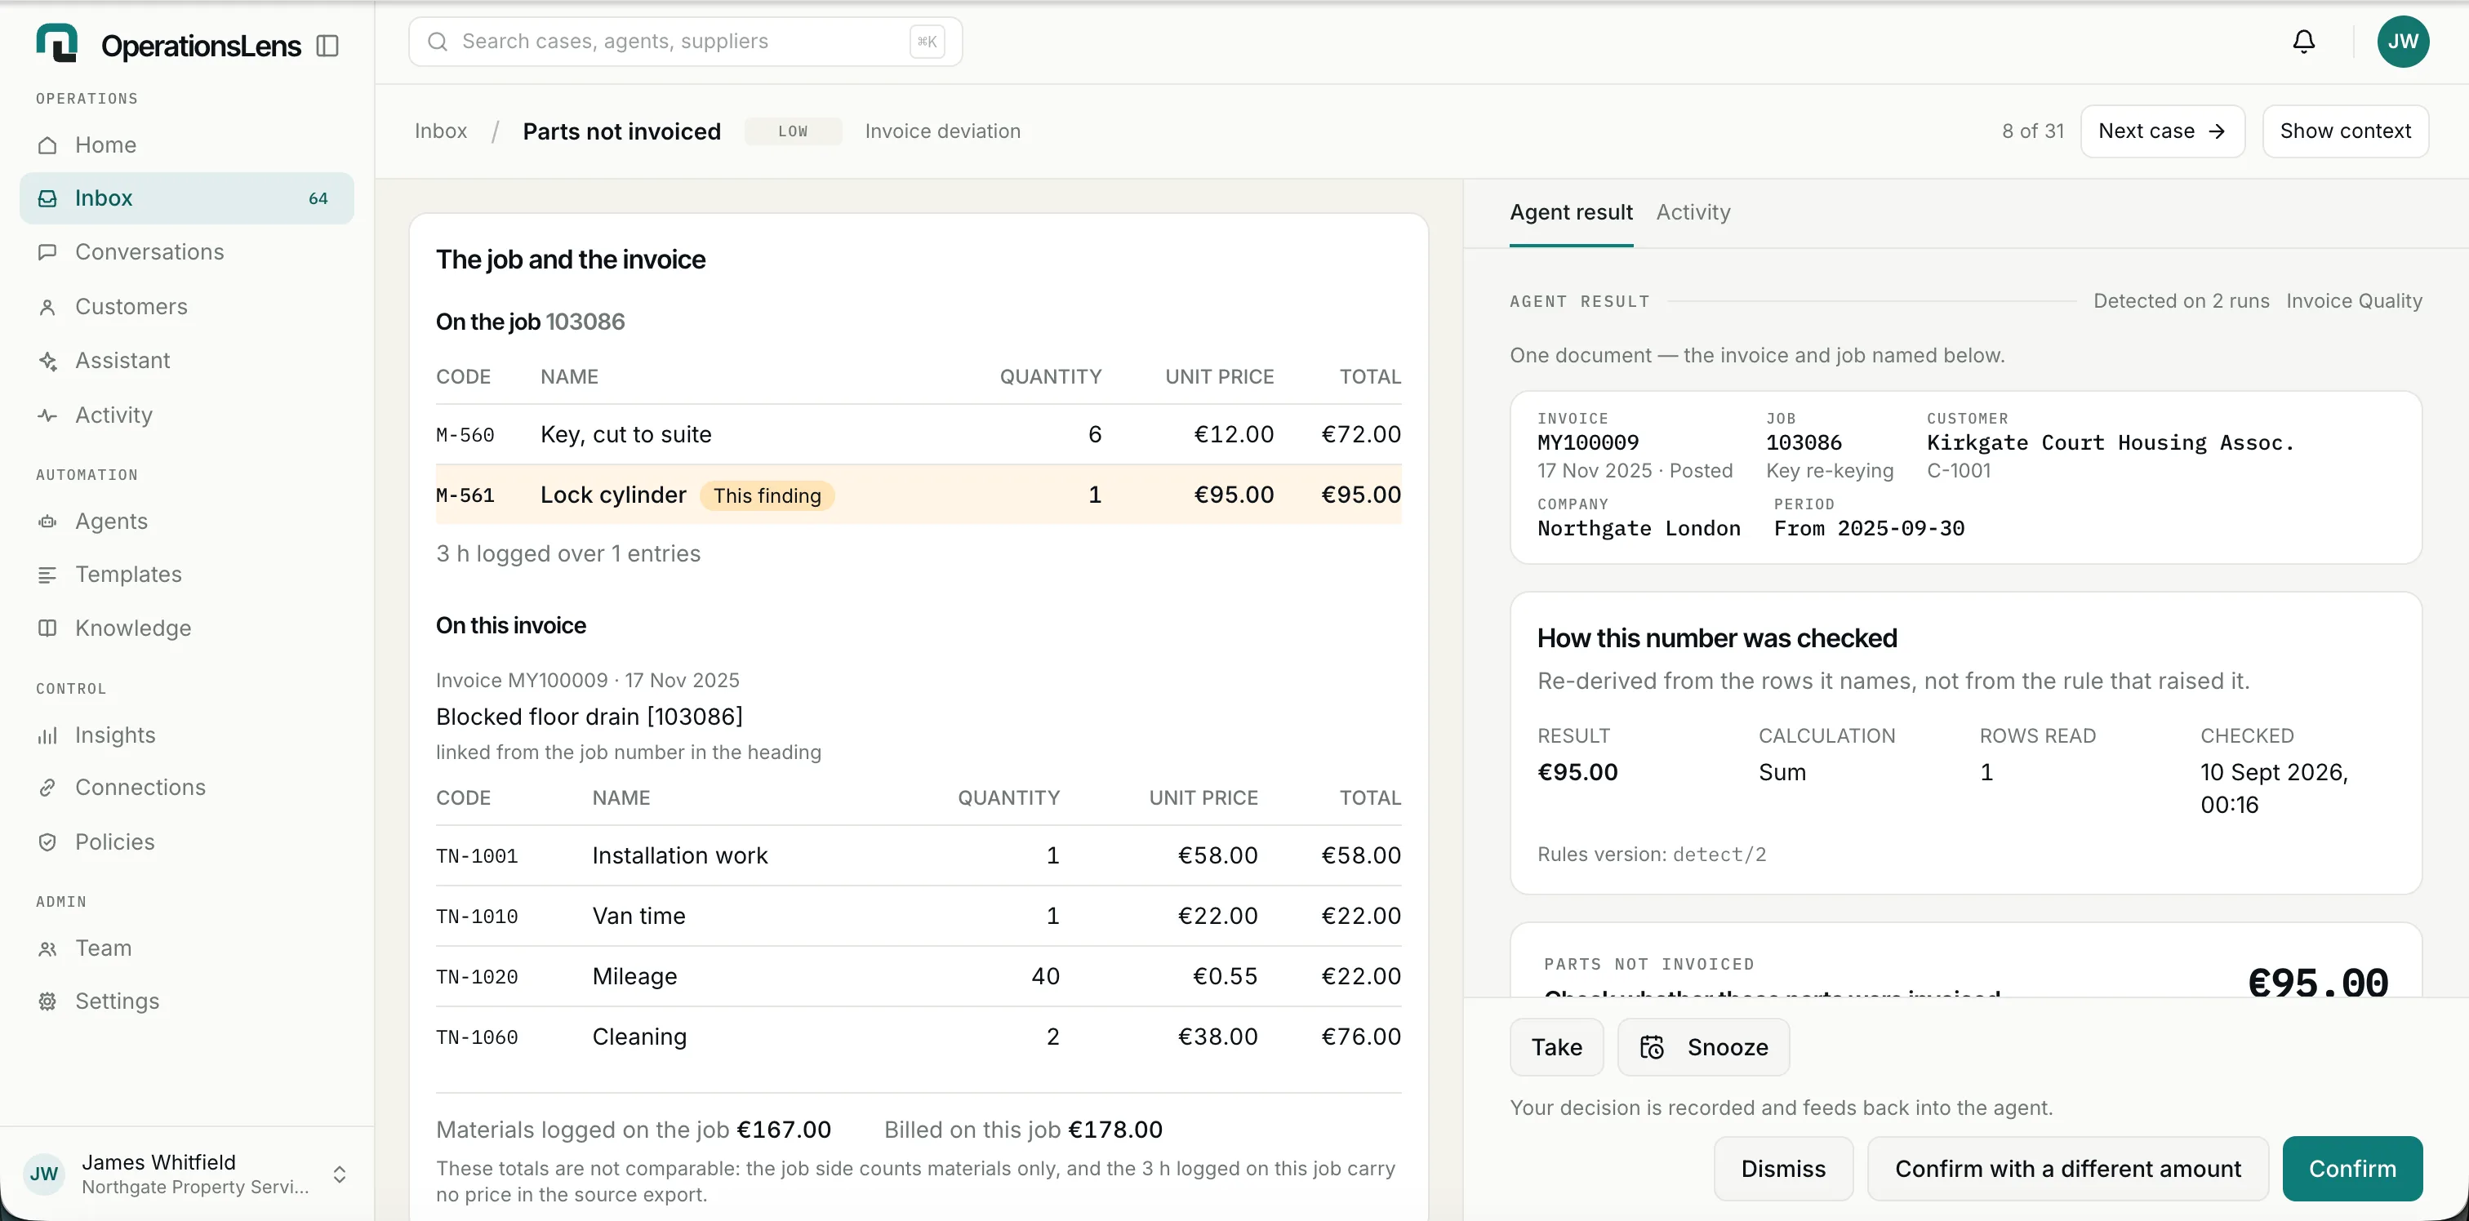Image resolution: width=2469 pixels, height=1221 pixels.
Task: Open the Agents page
Action: click(186, 521)
